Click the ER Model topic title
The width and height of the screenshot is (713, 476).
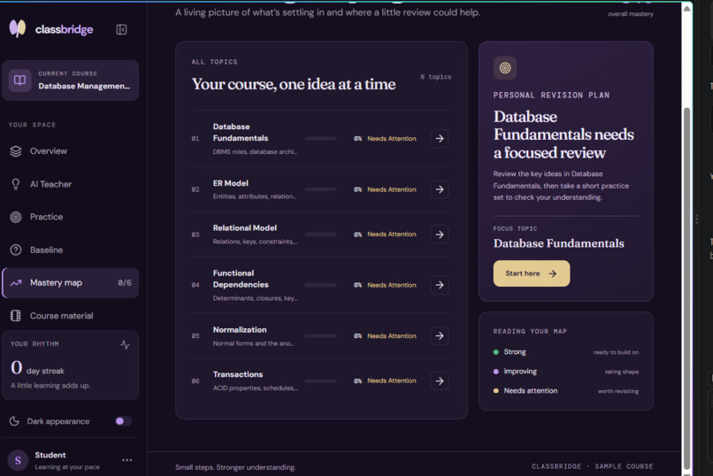tap(231, 183)
